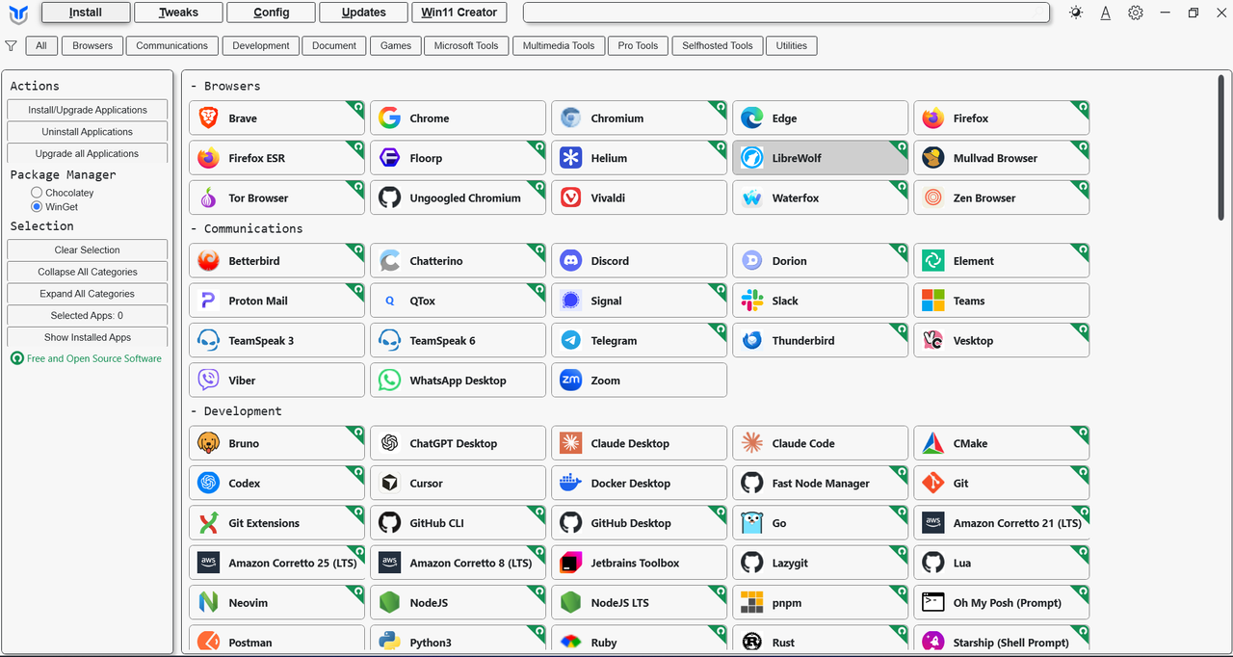Open font scaling with the A icon
This screenshot has height=657, width=1233.
point(1106,13)
